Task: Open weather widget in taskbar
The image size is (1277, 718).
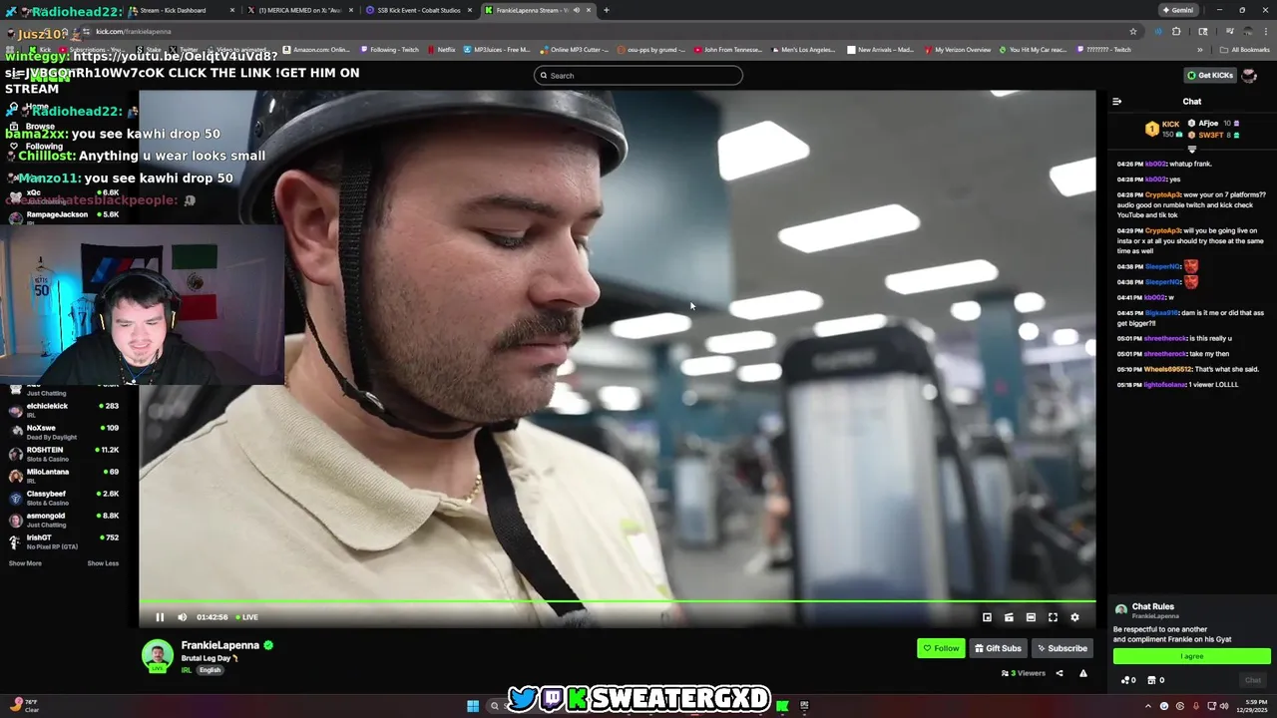Action: (x=24, y=706)
